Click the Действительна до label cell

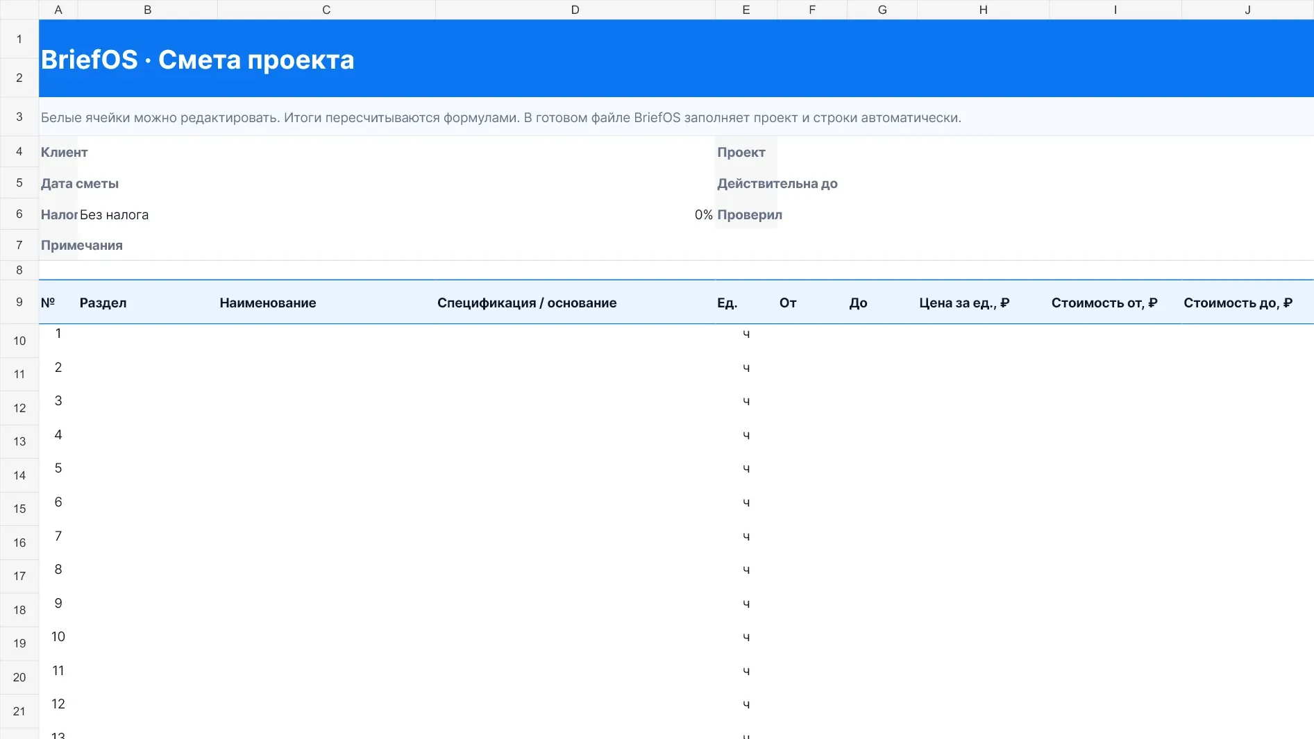[777, 183]
